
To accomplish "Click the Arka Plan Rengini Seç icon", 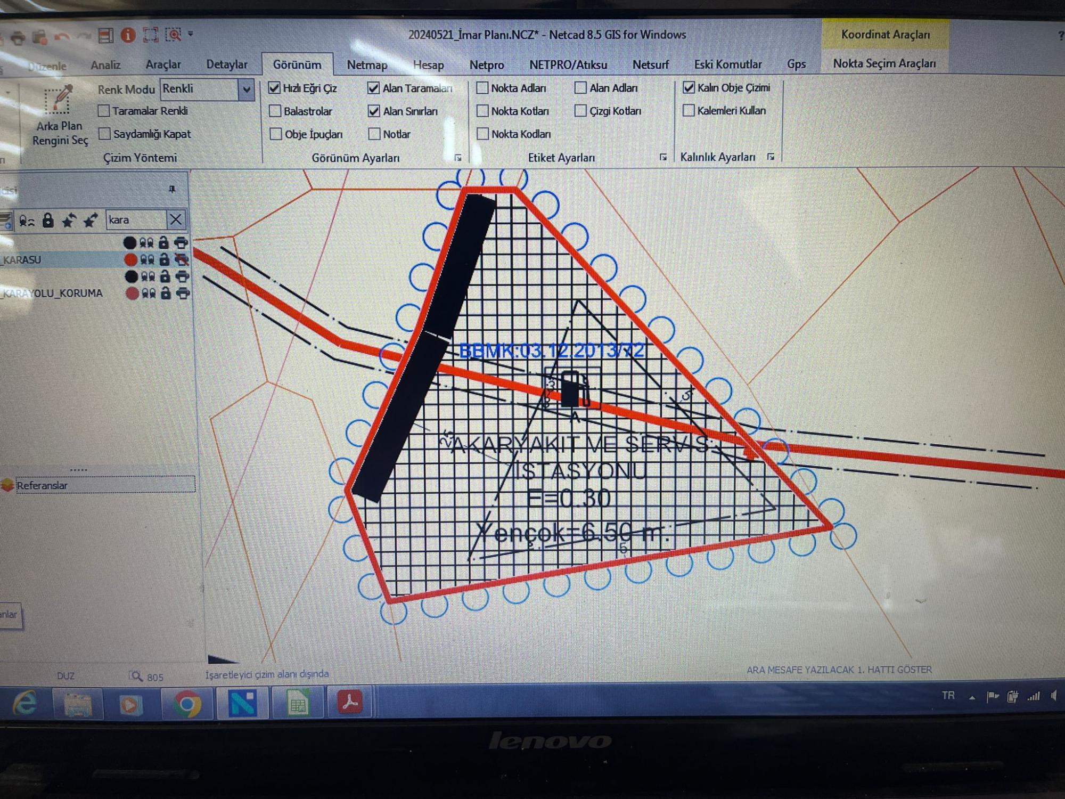I will tap(58, 100).
